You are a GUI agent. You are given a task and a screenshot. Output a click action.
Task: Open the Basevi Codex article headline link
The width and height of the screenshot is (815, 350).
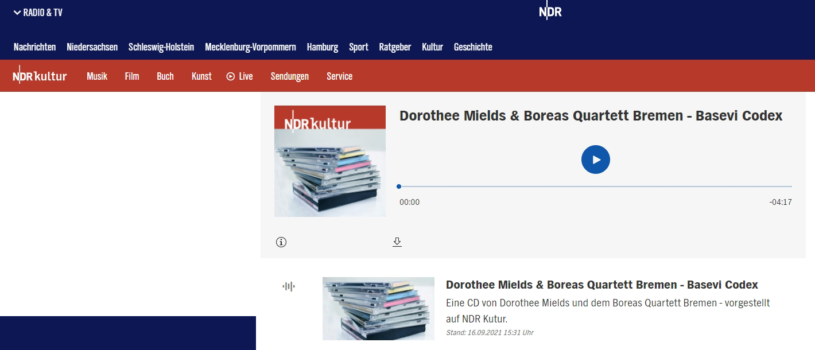tap(601, 285)
